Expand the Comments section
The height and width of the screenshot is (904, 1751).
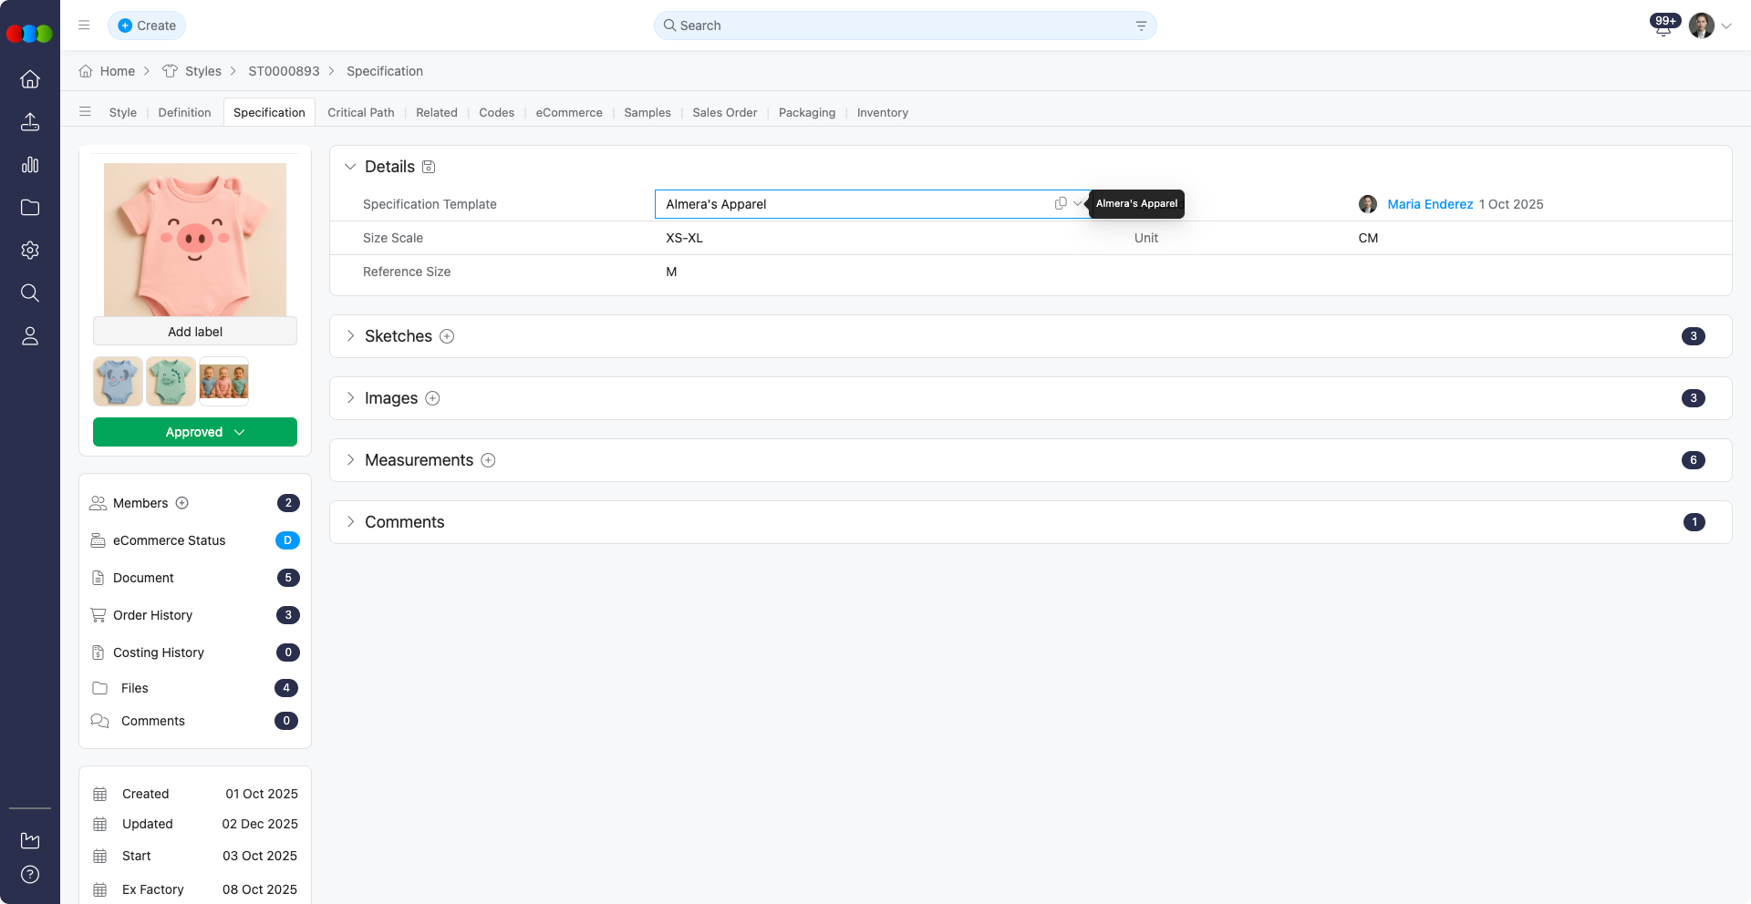(x=350, y=522)
